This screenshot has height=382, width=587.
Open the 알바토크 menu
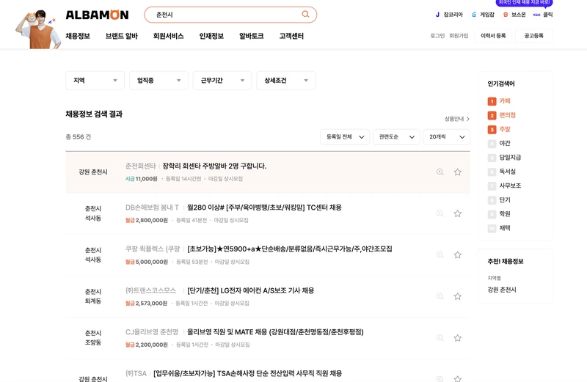click(252, 36)
